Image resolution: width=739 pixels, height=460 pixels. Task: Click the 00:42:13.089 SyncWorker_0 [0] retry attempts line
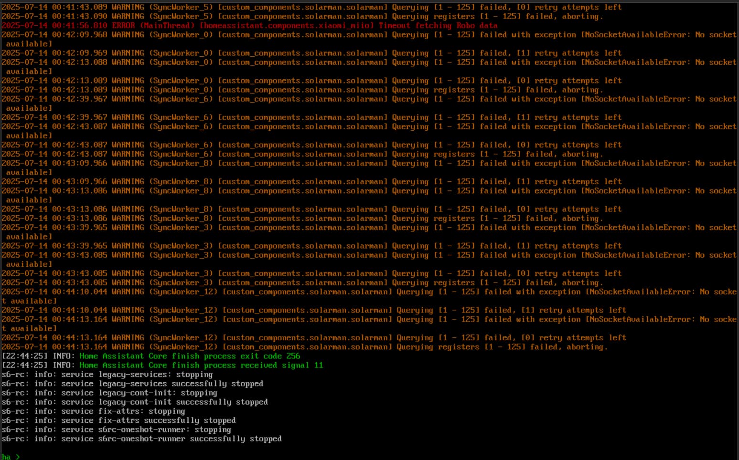pyautogui.click(x=311, y=81)
